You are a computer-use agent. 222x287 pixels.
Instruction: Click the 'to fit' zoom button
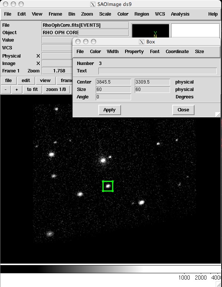coord(32,89)
